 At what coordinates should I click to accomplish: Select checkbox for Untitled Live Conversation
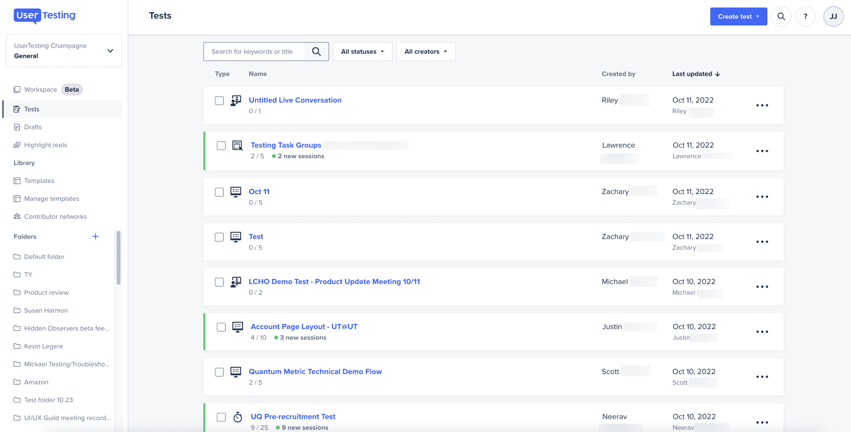click(219, 101)
